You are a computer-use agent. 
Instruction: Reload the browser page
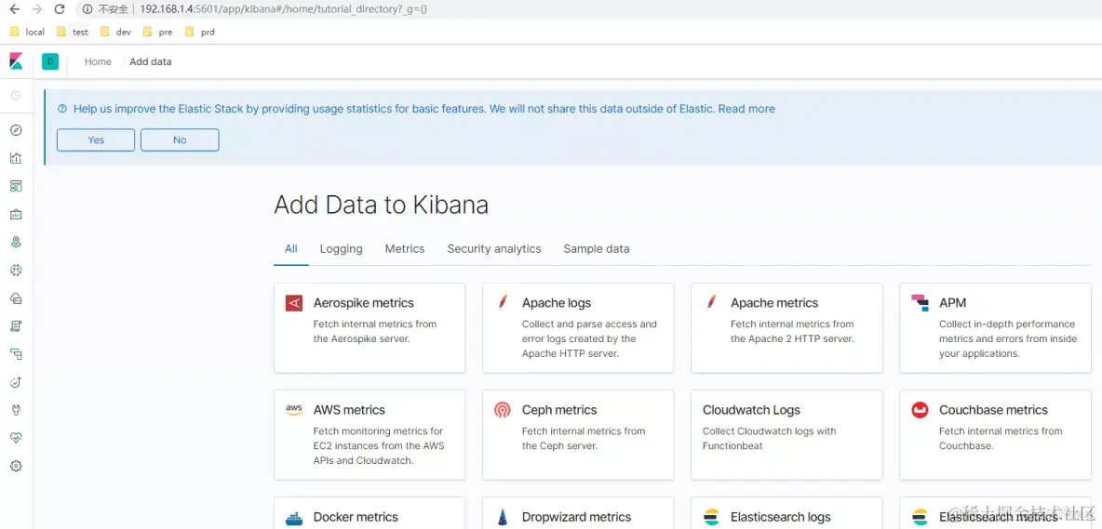click(x=60, y=9)
